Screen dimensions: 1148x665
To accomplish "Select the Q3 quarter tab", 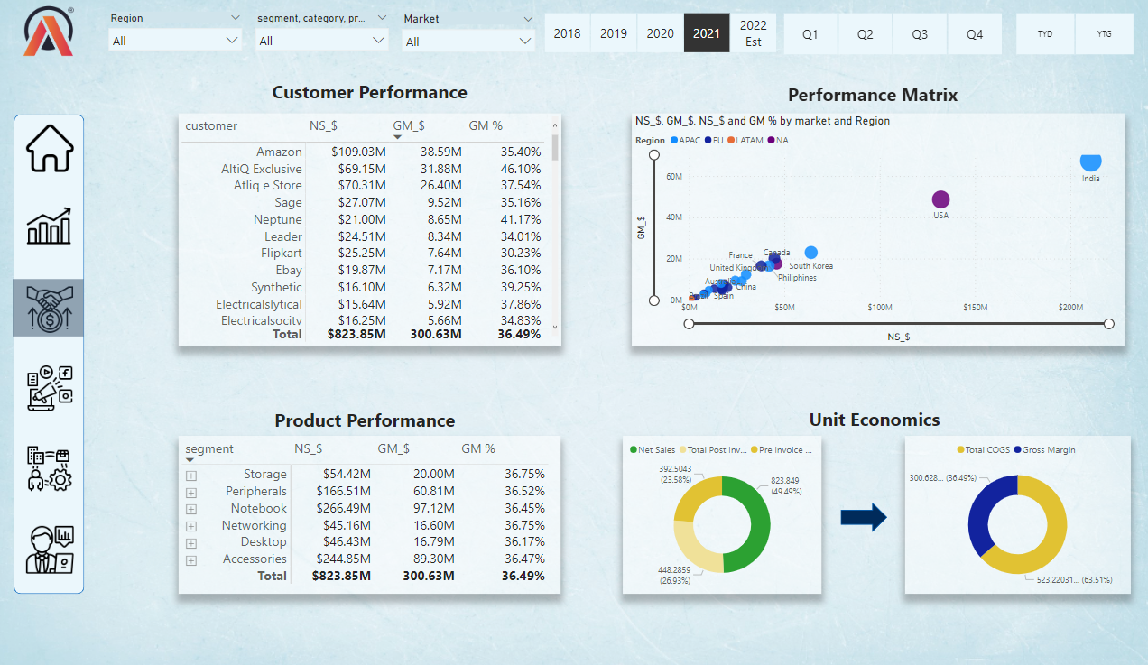I will point(920,32).
